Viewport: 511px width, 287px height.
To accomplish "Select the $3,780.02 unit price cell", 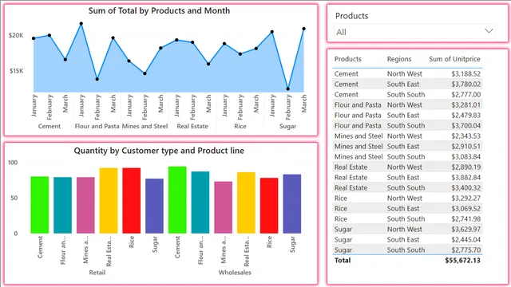I will tap(465, 85).
